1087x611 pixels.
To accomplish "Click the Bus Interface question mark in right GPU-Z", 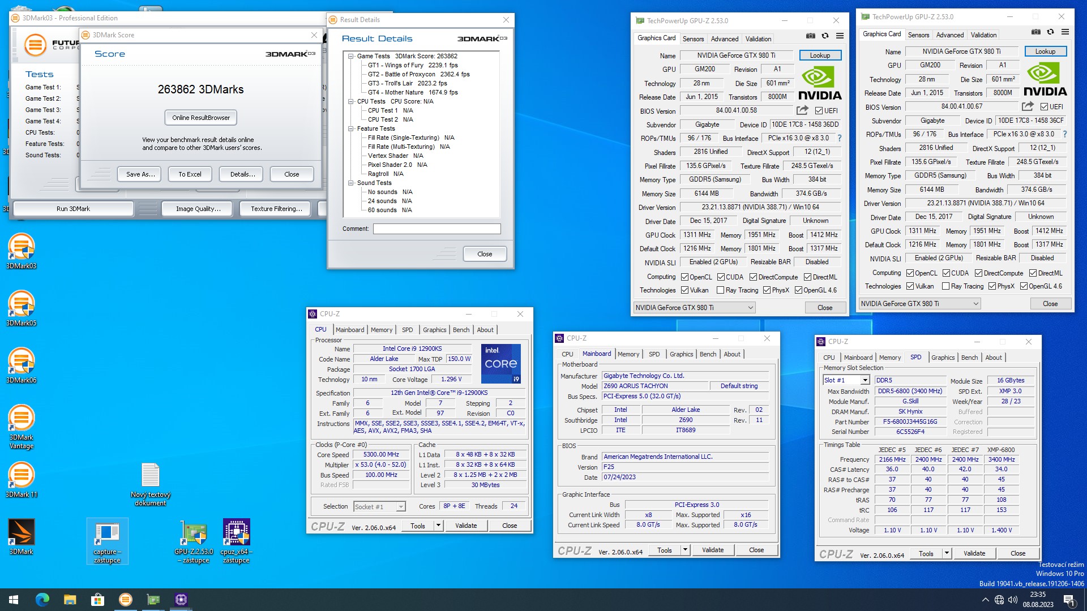I will (x=1065, y=134).
